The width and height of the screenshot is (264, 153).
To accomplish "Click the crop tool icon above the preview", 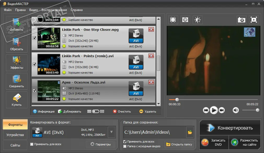I will (x=173, y=20).
